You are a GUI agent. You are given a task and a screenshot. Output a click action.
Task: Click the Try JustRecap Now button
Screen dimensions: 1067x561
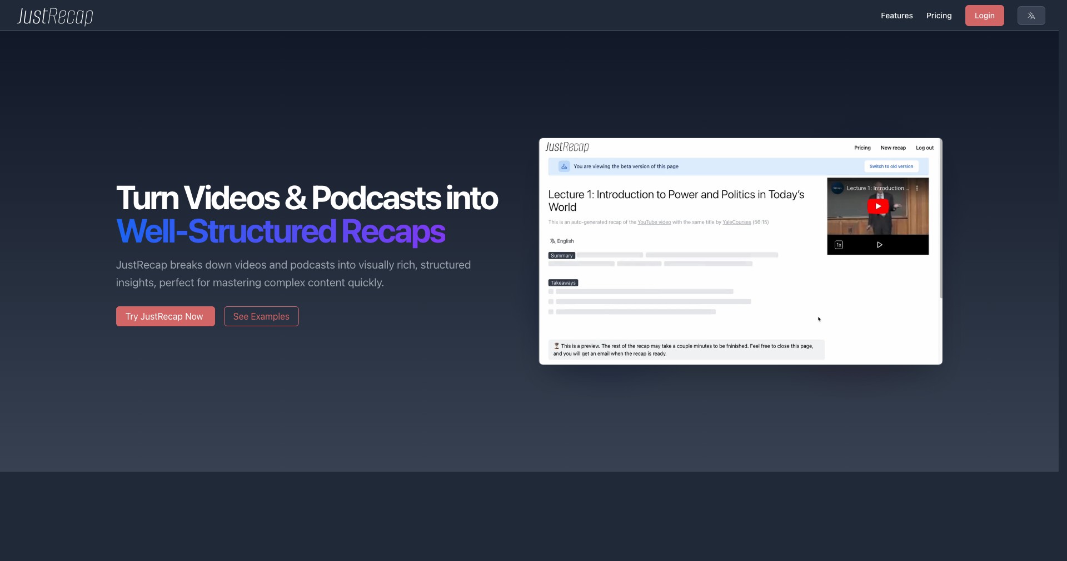pyautogui.click(x=165, y=316)
